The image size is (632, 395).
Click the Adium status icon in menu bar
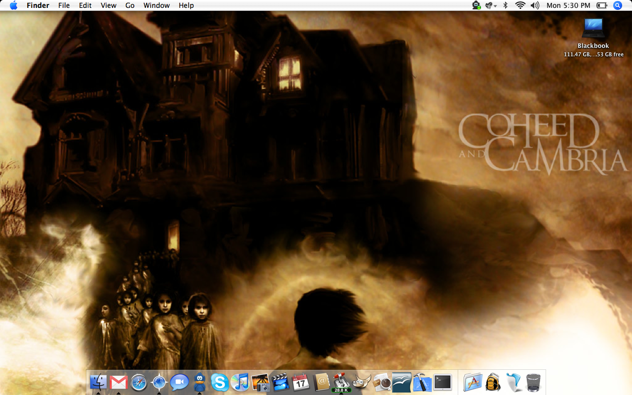[476, 5]
